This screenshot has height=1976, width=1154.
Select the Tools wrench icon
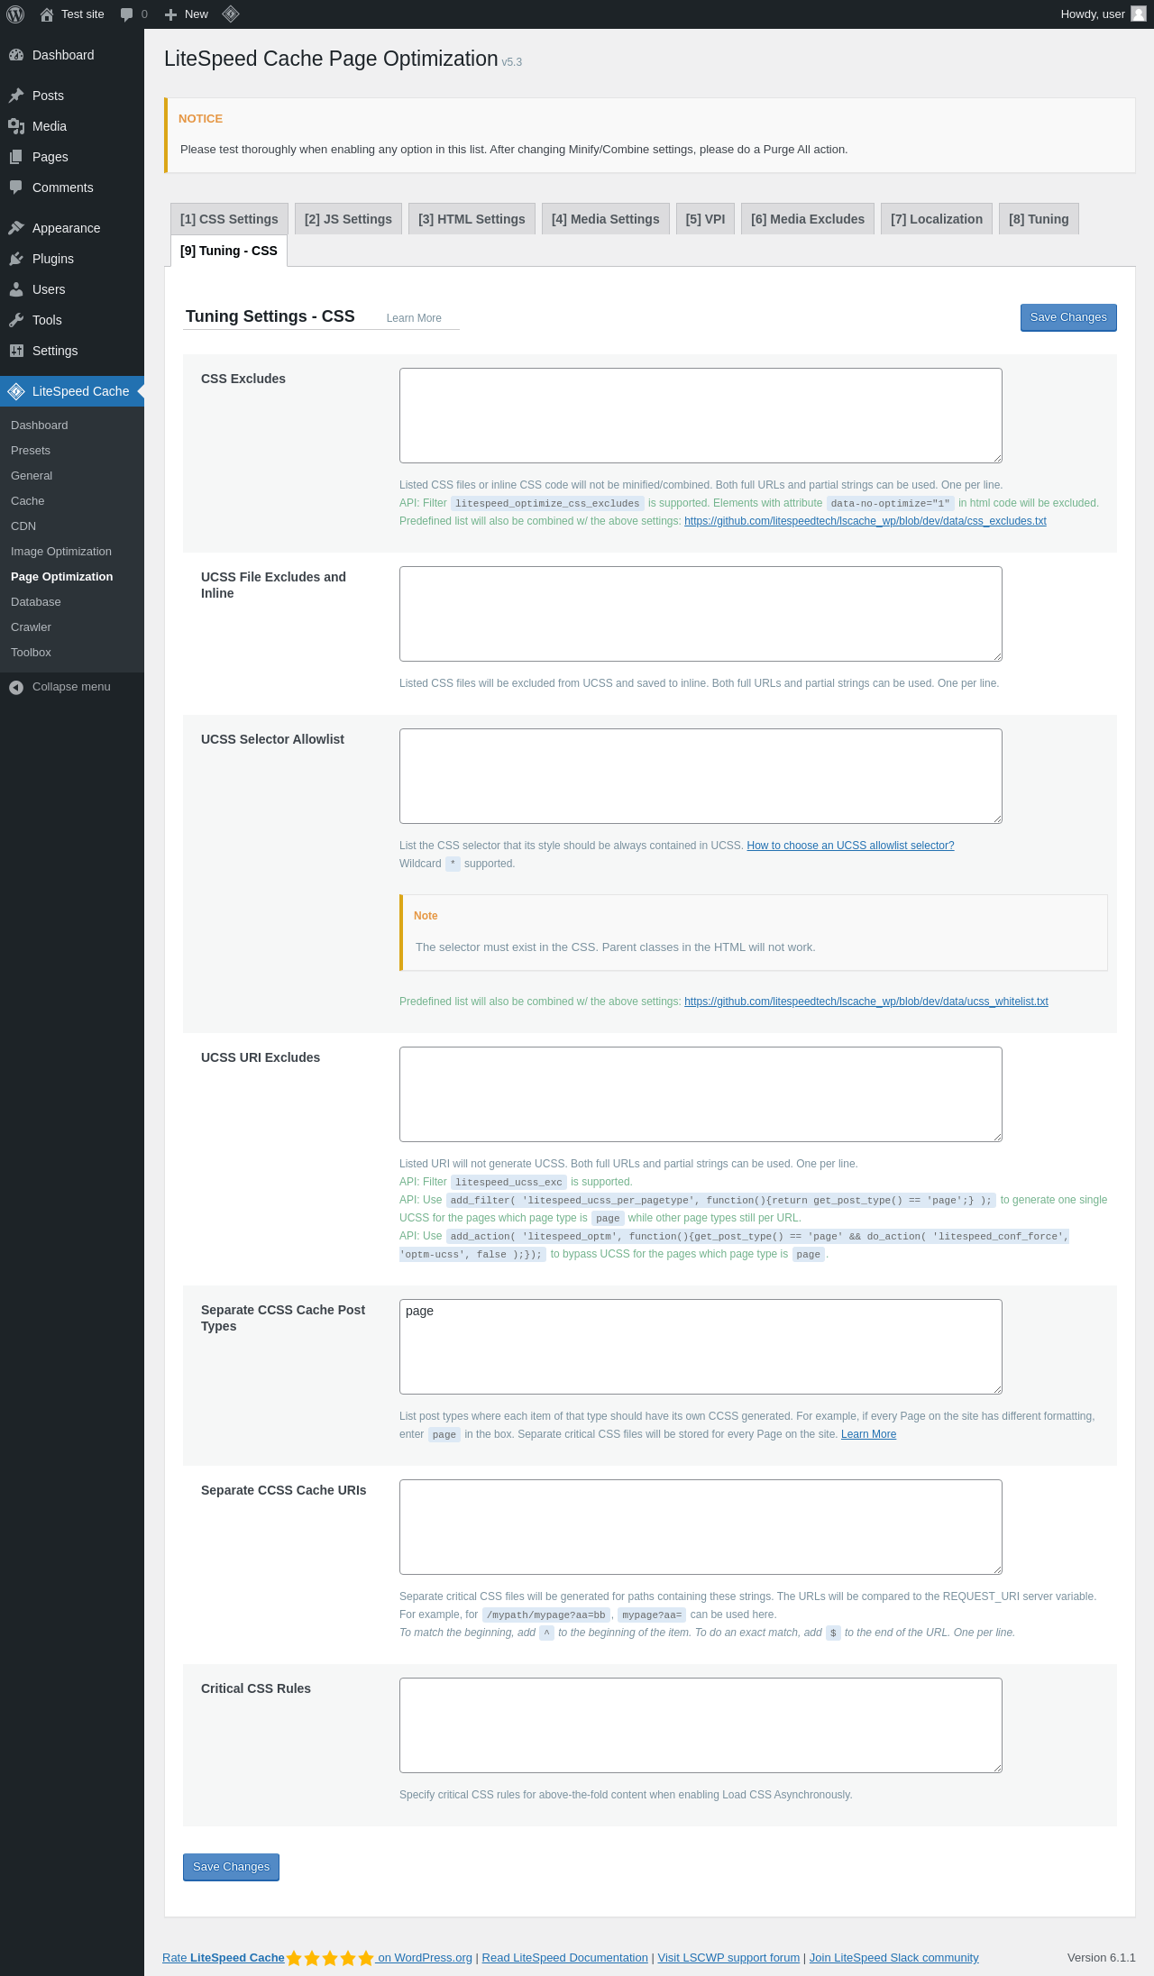point(16,320)
